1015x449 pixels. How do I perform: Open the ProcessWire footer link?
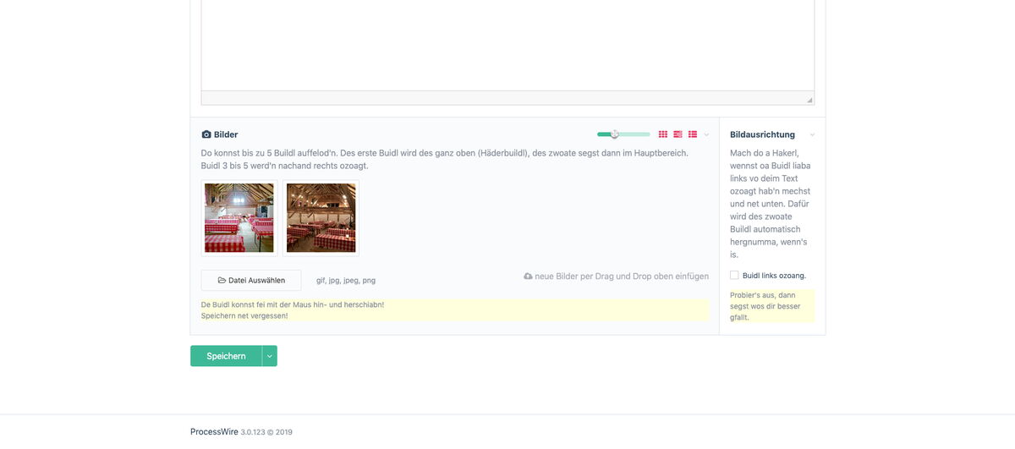coord(214,431)
